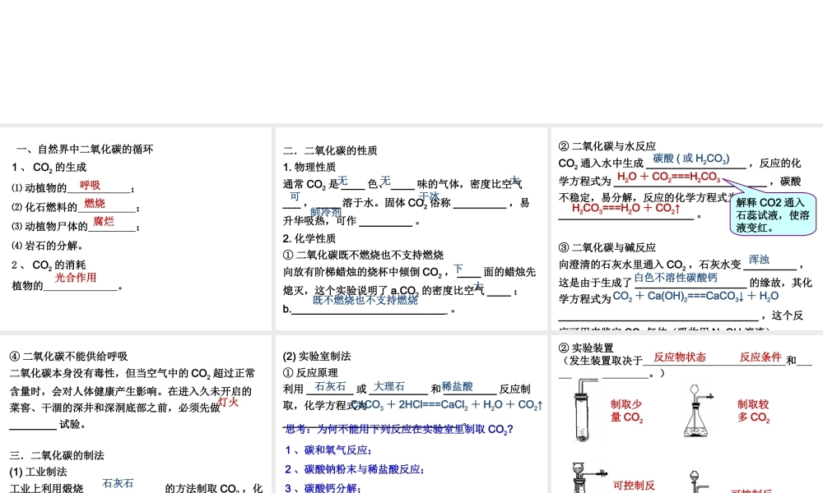Click the line ① 二氧化碳既不燃烧也不支持燃烧
The image size is (823, 493).
(363, 256)
